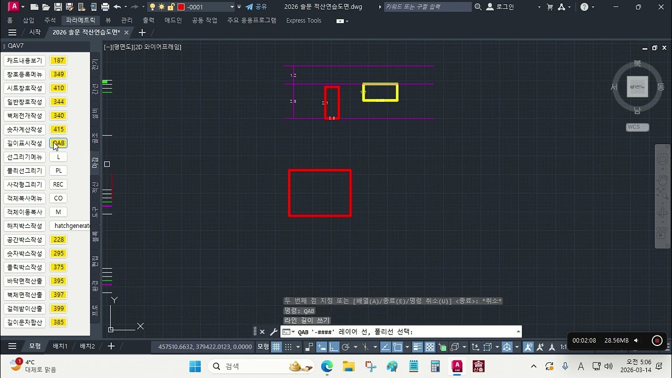672x378 pixels.
Task: Toggle snap mode dots icon
Action: 288,347
